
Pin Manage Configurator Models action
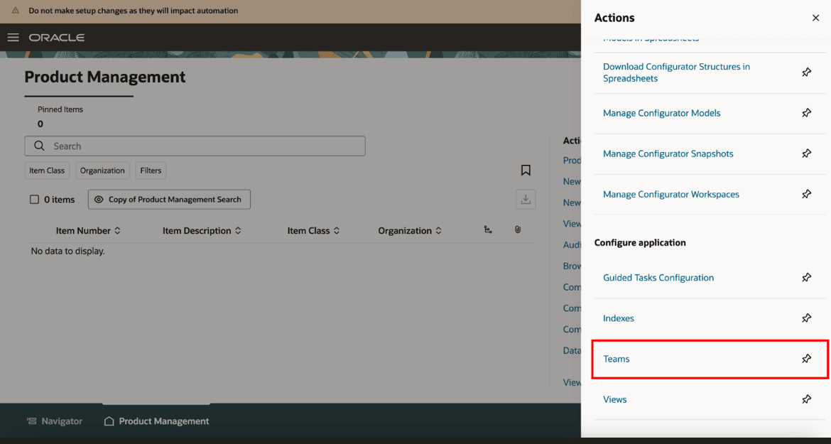807,113
